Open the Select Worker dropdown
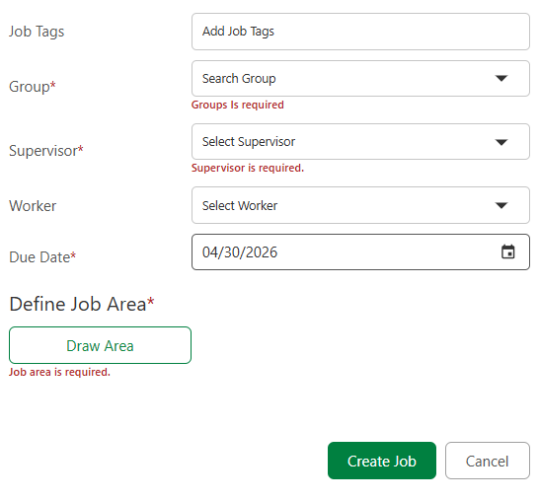 click(360, 205)
